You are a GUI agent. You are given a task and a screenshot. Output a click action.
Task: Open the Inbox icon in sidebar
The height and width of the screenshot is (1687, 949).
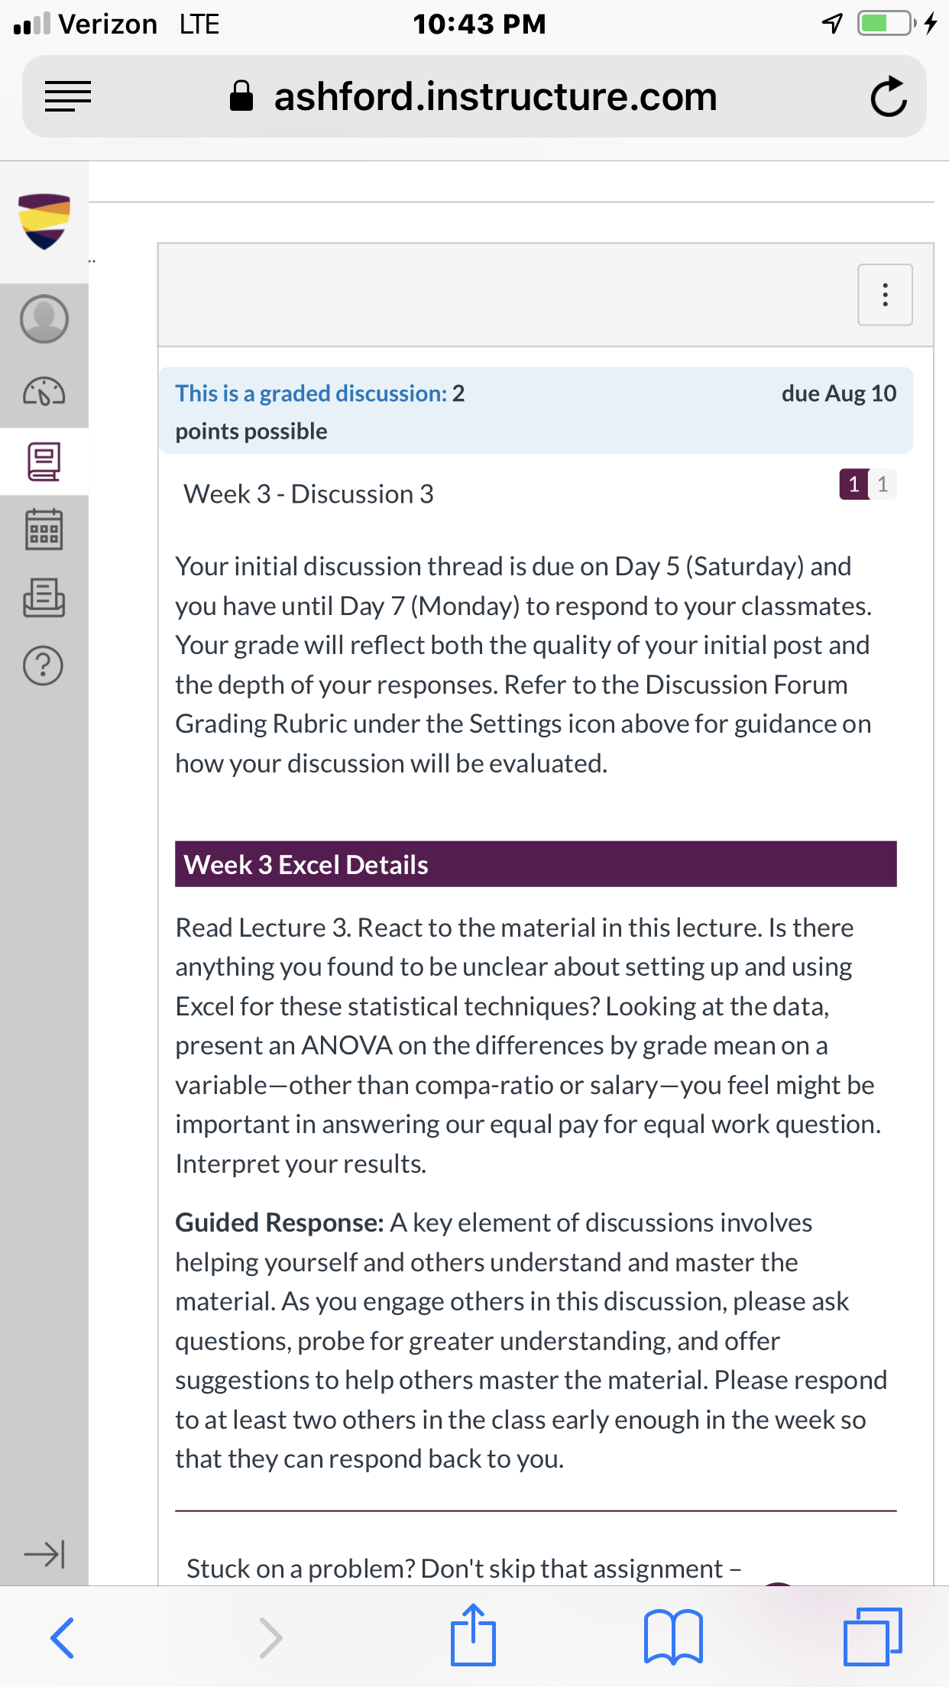tap(44, 597)
